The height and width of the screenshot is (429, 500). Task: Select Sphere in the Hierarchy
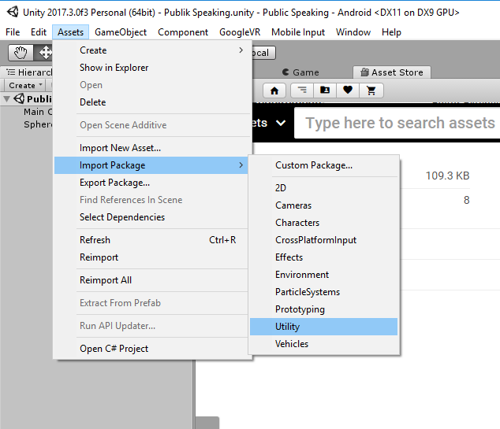(x=38, y=124)
